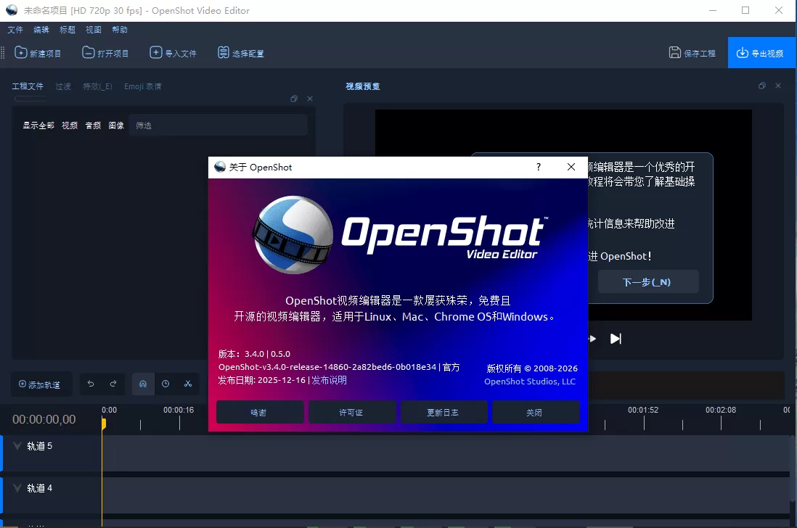Click the 许可证 license button
Image resolution: width=797 pixels, height=528 pixels.
352,412
